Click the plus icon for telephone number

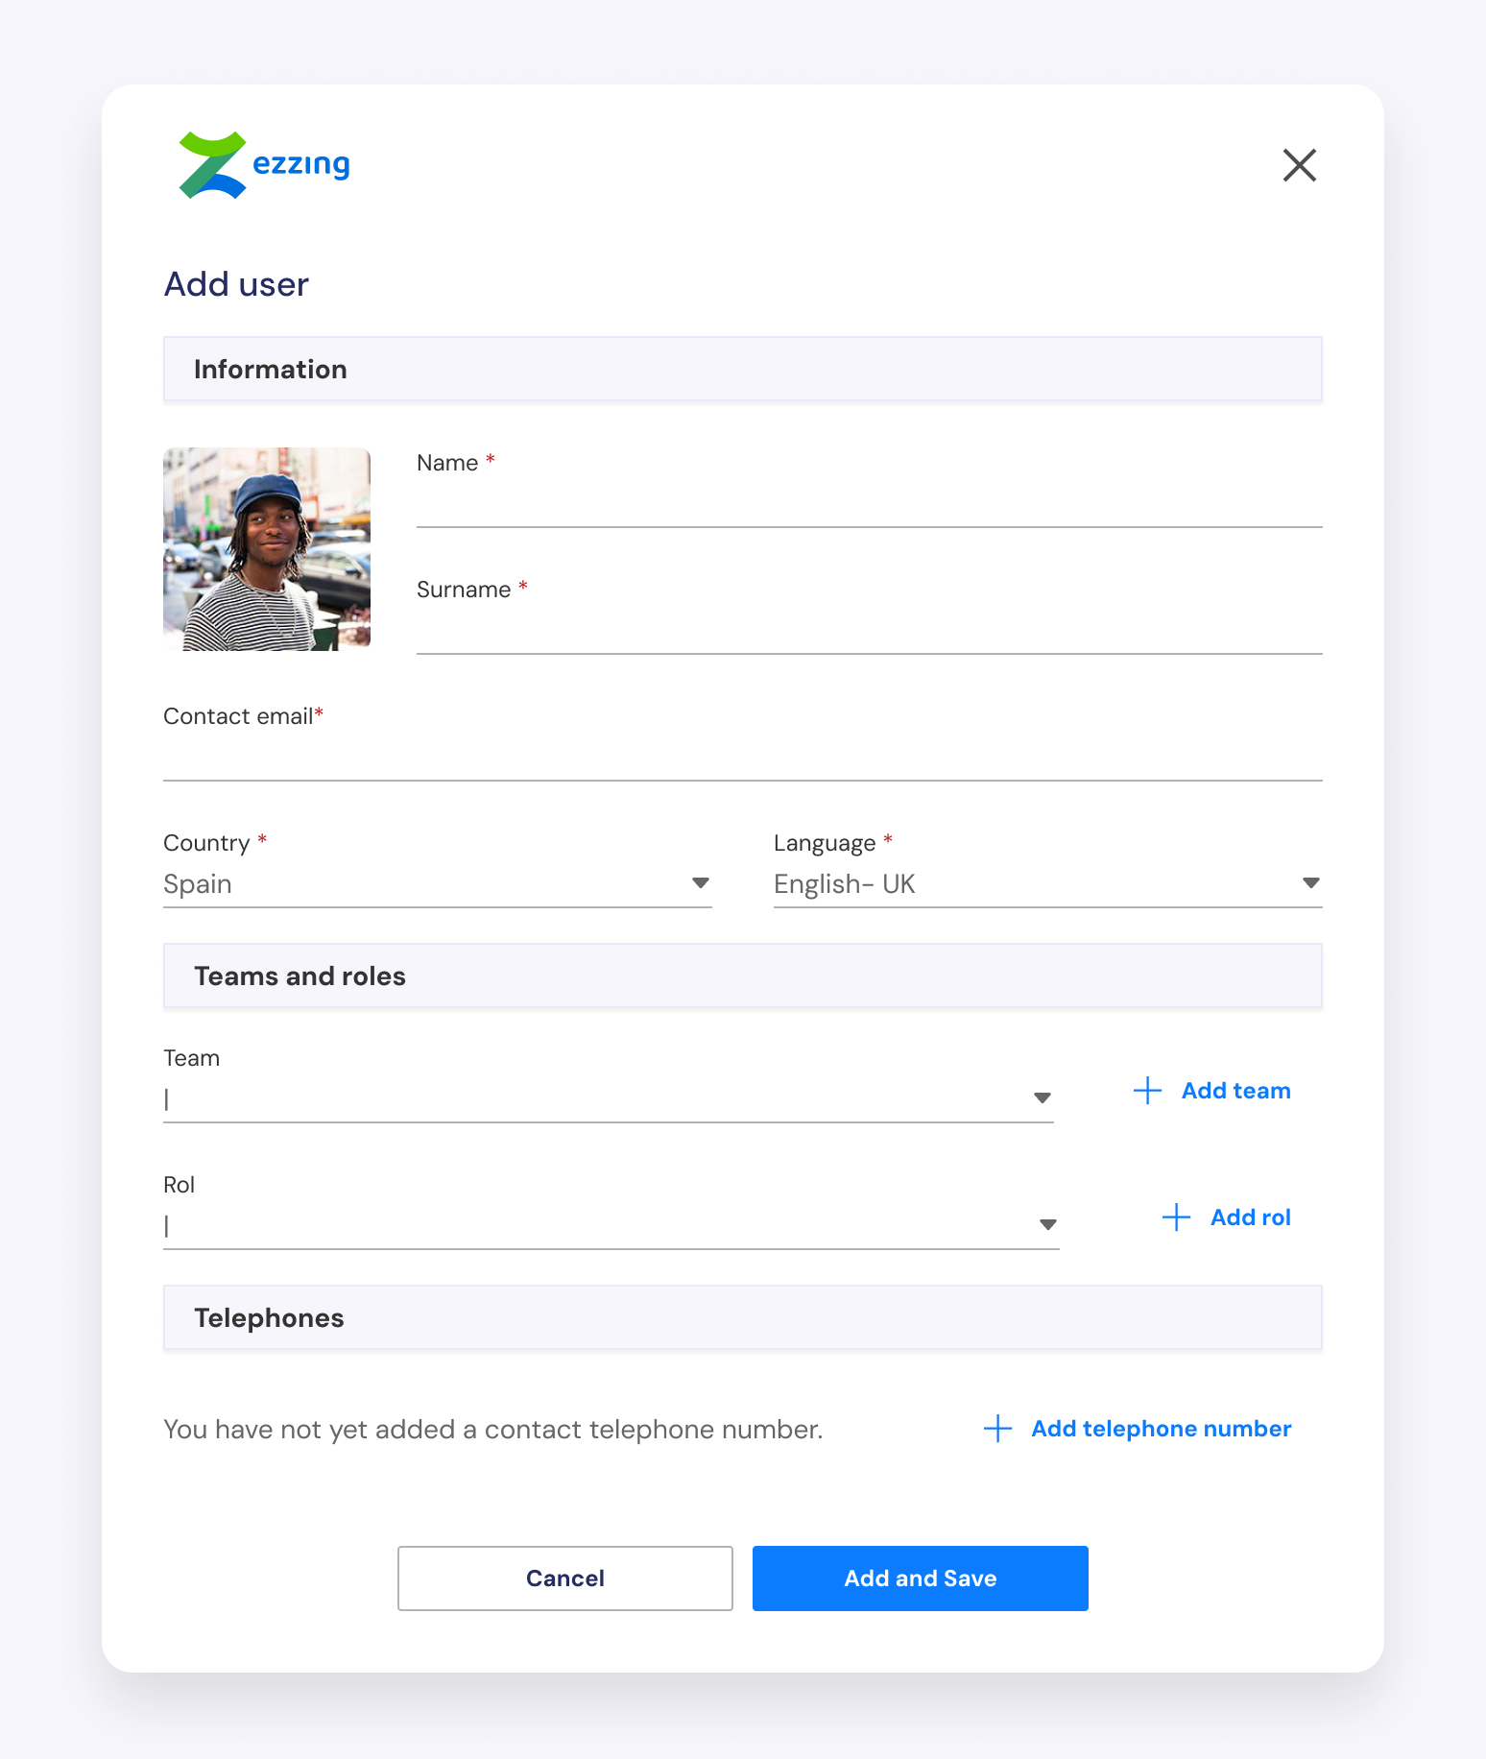[997, 1429]
